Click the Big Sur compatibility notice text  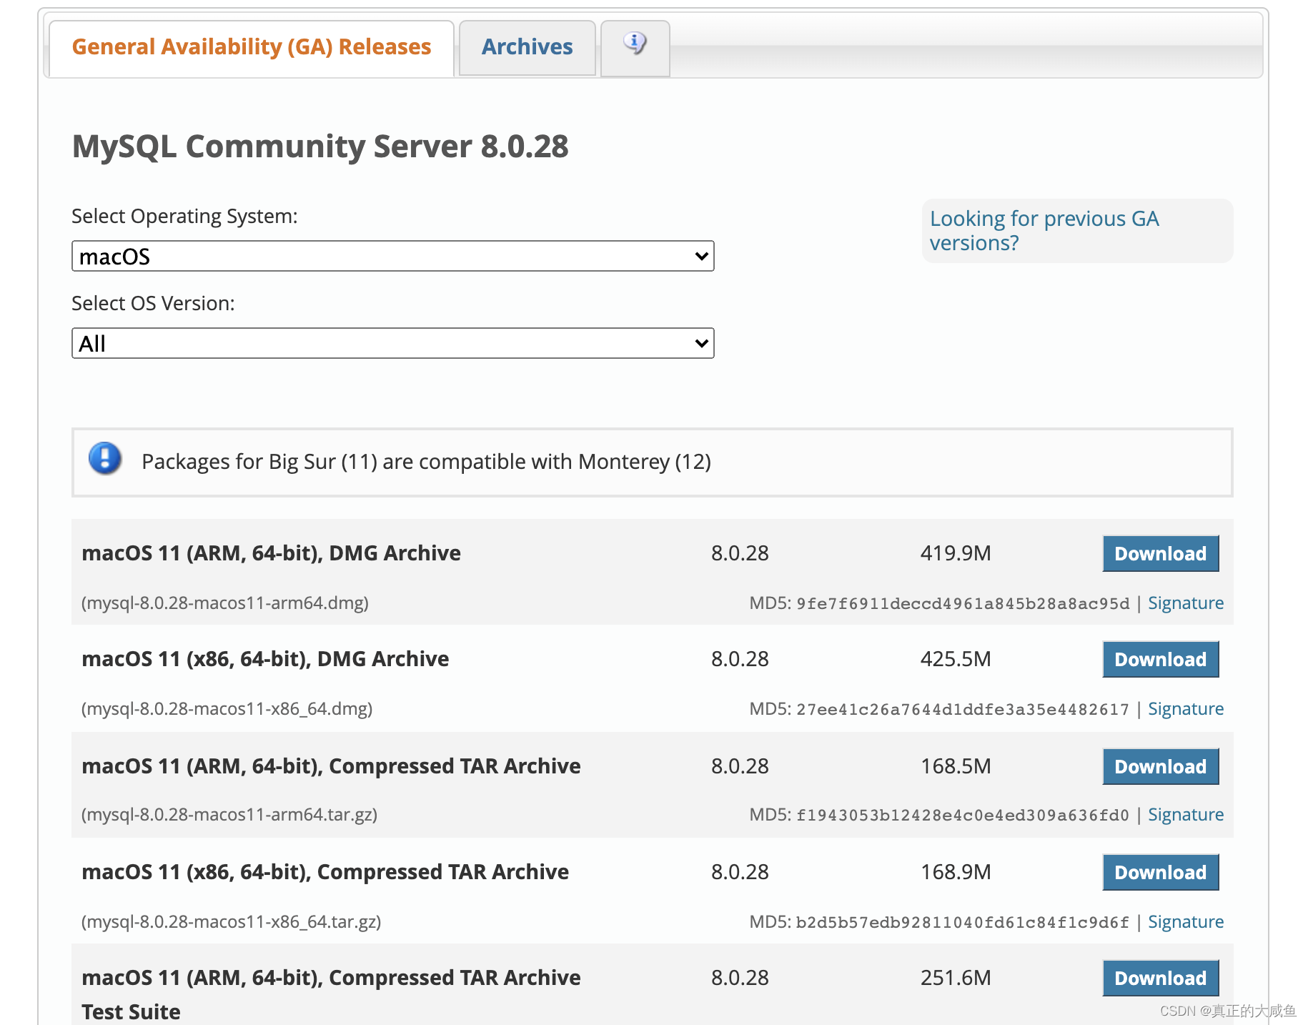point(426,462)
